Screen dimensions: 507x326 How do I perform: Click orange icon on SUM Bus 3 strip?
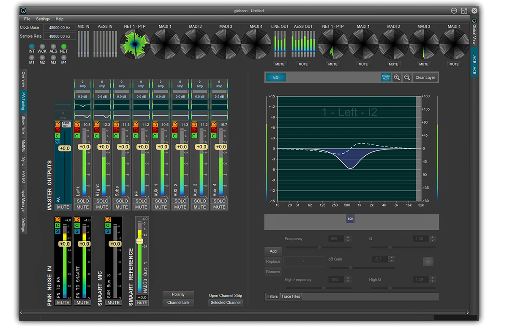pyautogui.click(x=107, y=220)
